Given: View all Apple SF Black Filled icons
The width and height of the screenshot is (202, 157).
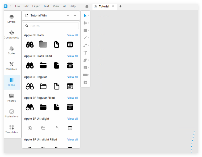Looking at the screenshot, I should tap(73, 56).
